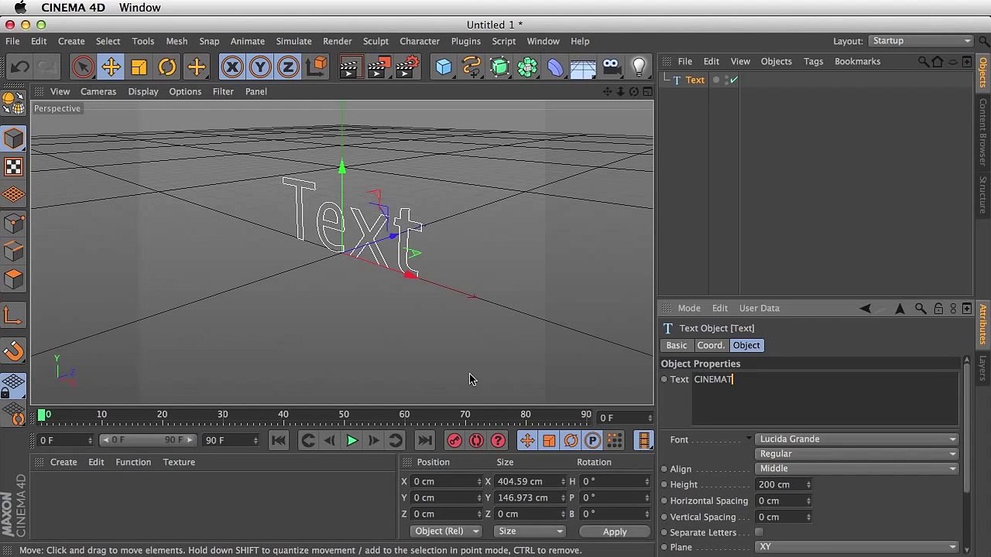
Task: Open the spline pen tools icon
Action: click(471, 67)
